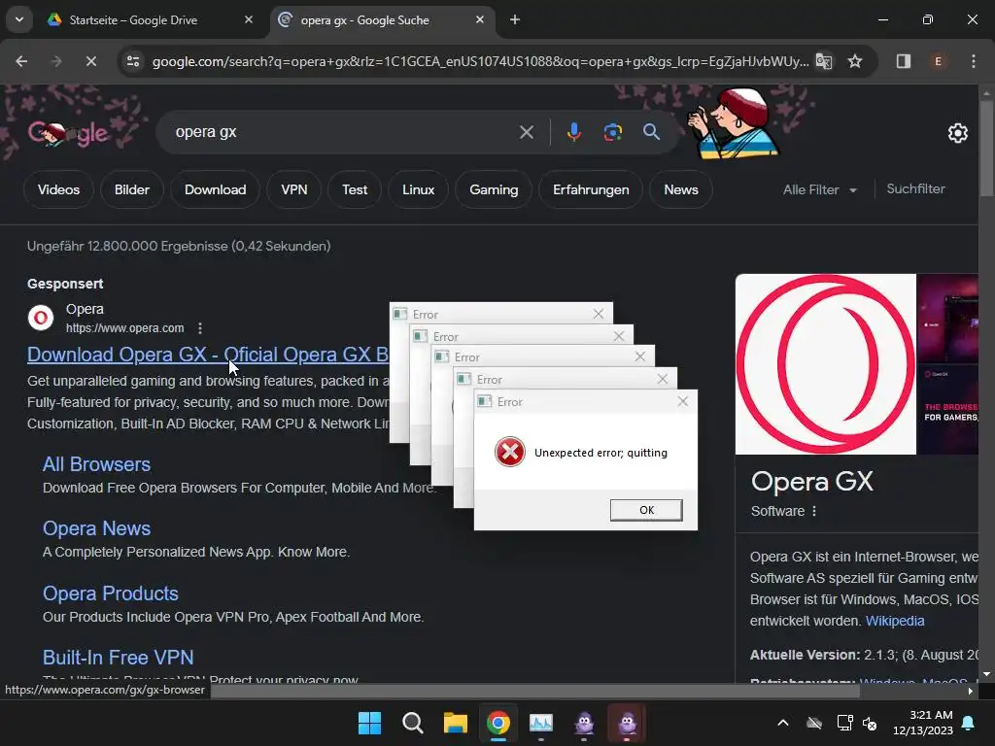
Task: Click the address bar URL
Action: (x=480, y=61)
